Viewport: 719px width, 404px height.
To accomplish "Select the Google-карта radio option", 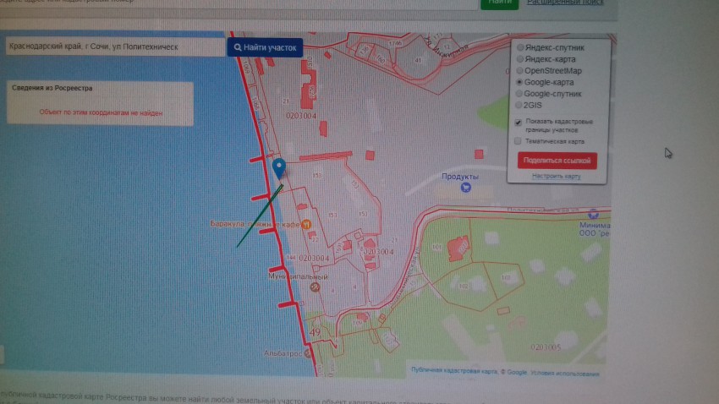I will click(x=520, y=83).
